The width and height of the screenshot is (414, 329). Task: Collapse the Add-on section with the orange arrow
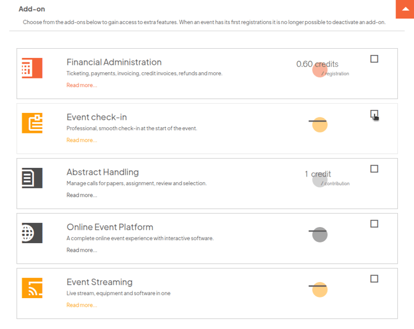[x=405, y=9]
